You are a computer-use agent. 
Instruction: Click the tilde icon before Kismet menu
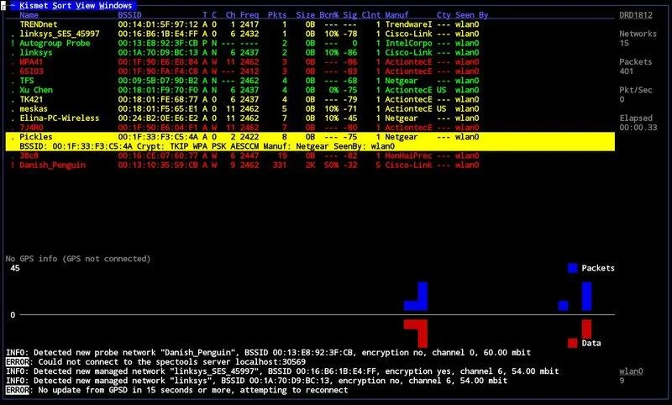13,6
